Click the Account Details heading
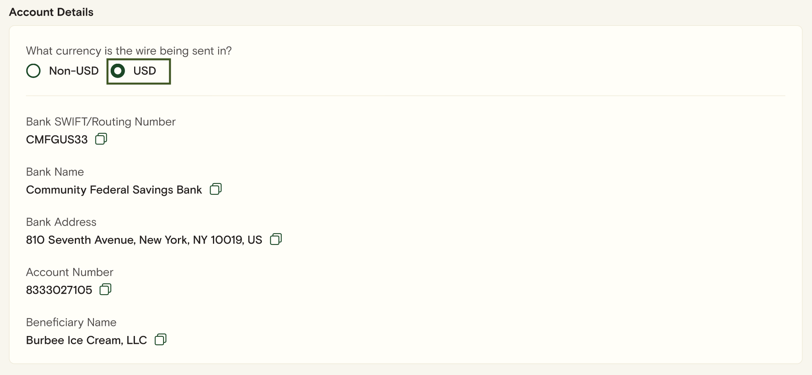Viewport: 812px width, 375px height. point(51,12)
